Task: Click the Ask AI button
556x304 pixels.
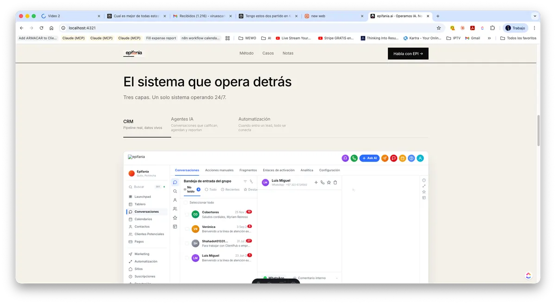Action: click(369, 158)
